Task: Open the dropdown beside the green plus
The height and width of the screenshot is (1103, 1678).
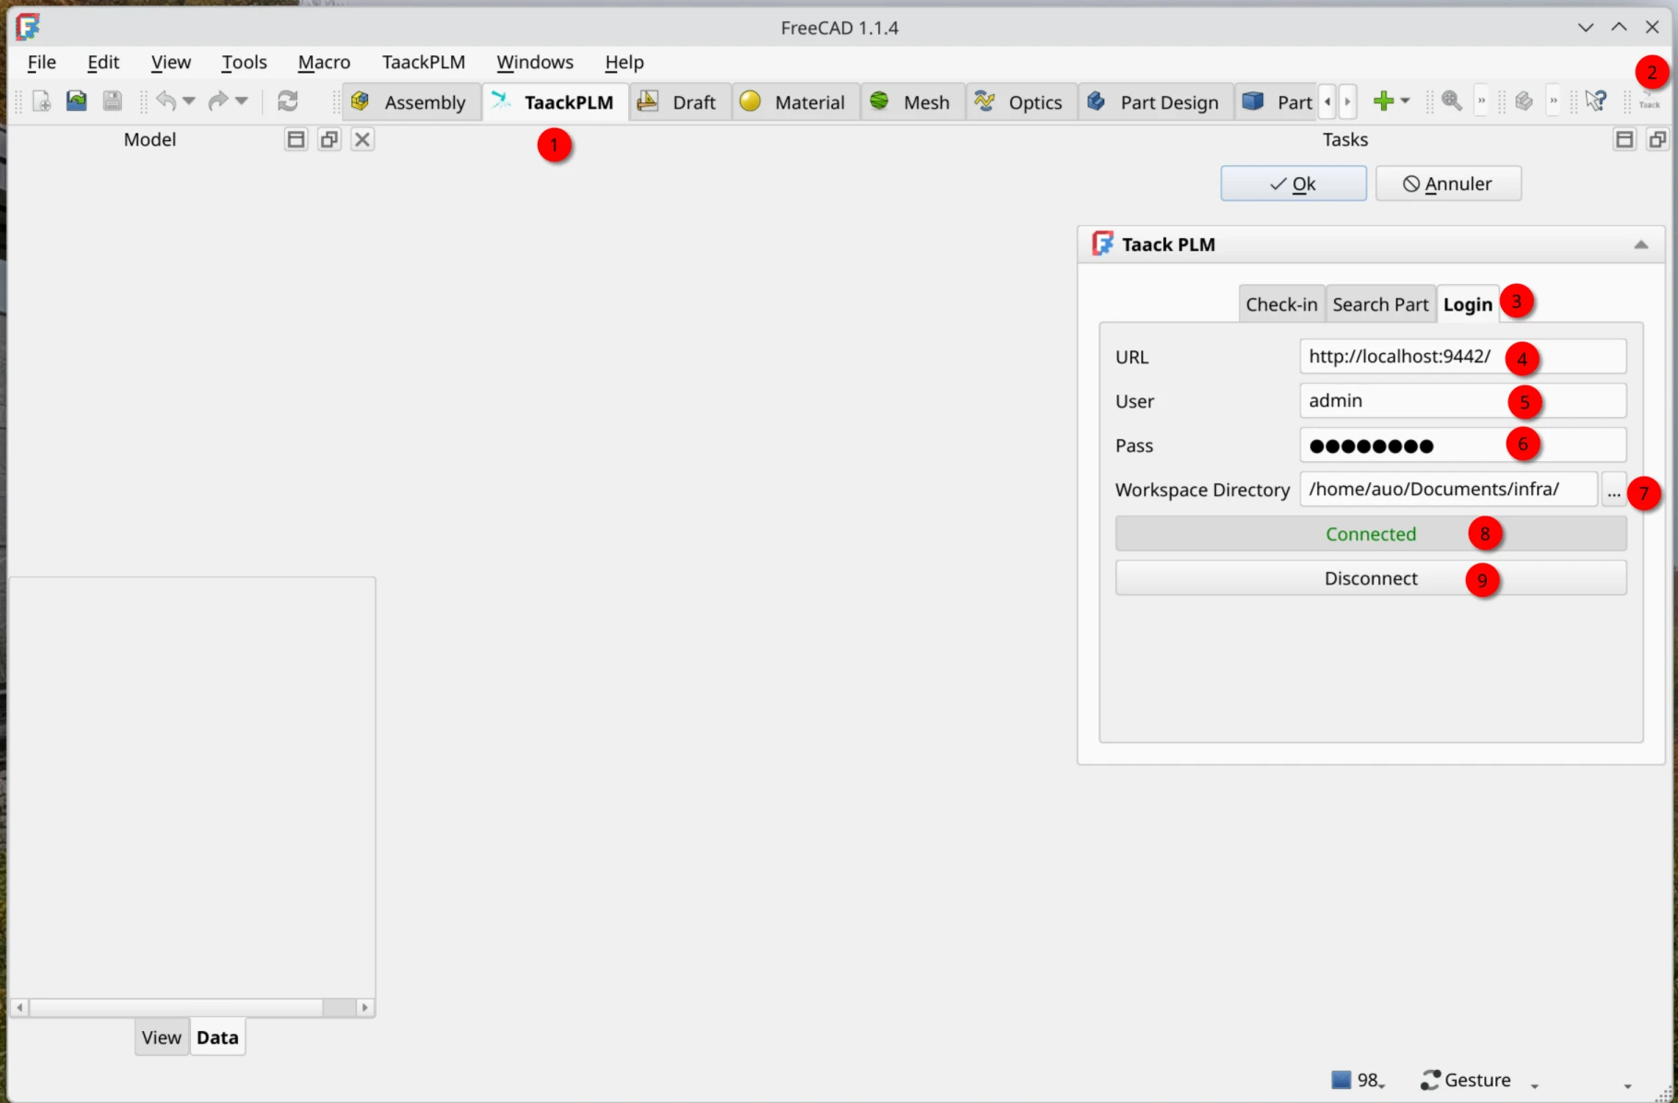Action: [1405, 101]
